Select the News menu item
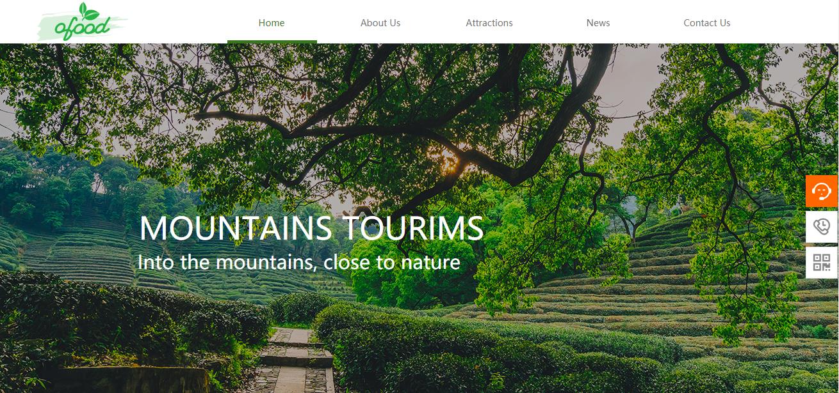Image resolution: width=839 pixels, height=393 pixels. point(598,22)
